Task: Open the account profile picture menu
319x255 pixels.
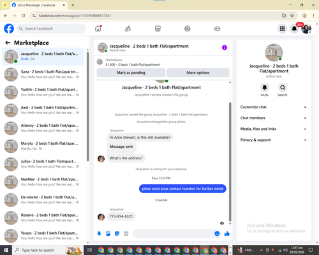Action: (x=306, y=29)
